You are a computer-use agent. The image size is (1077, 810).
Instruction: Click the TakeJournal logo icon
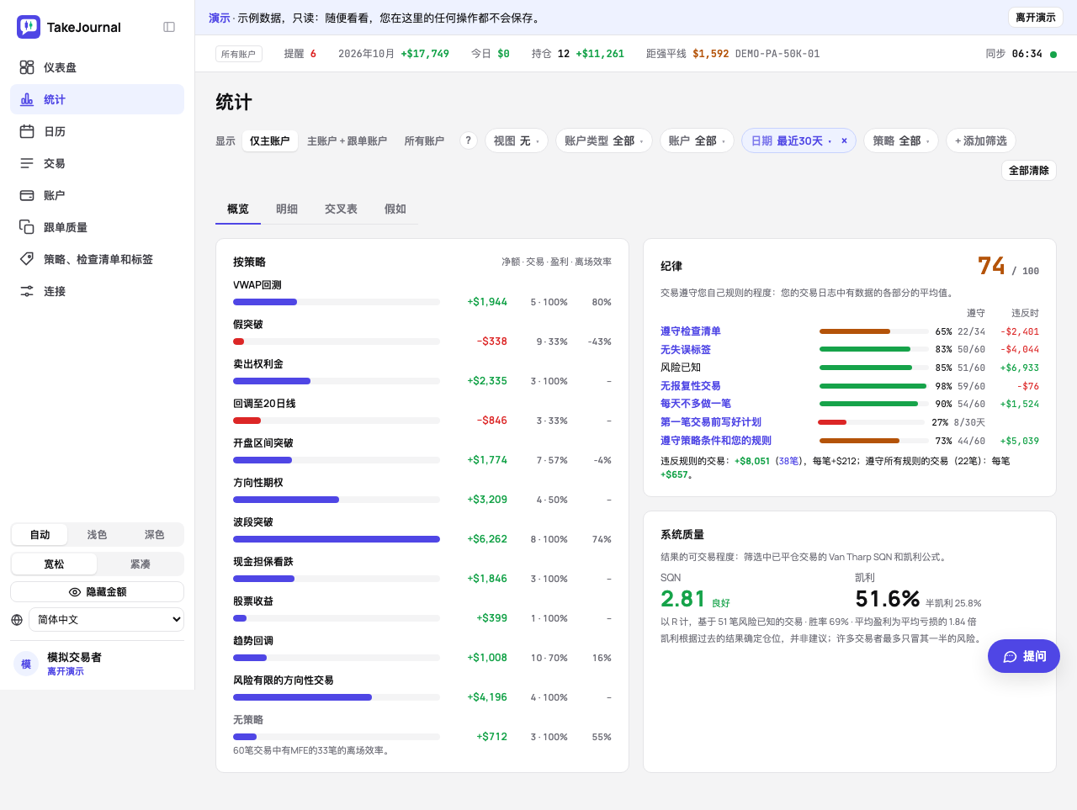(x=29, y=27)
